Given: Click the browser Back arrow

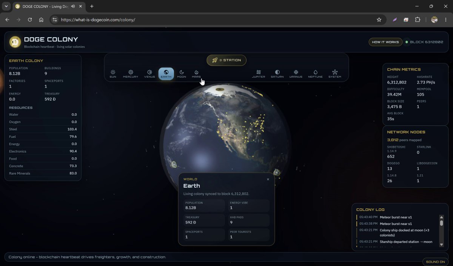Looking at the screenshot, I should (7, 20).
